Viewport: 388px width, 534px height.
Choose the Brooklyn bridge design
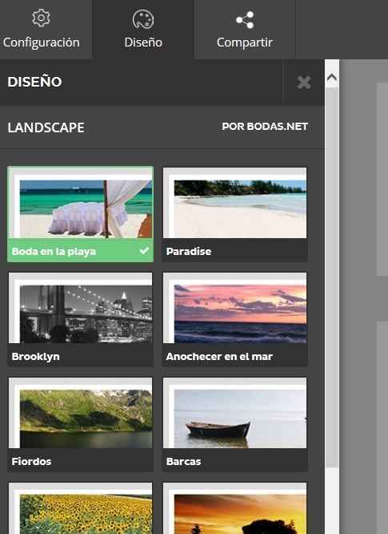click(x=81, y=319)
